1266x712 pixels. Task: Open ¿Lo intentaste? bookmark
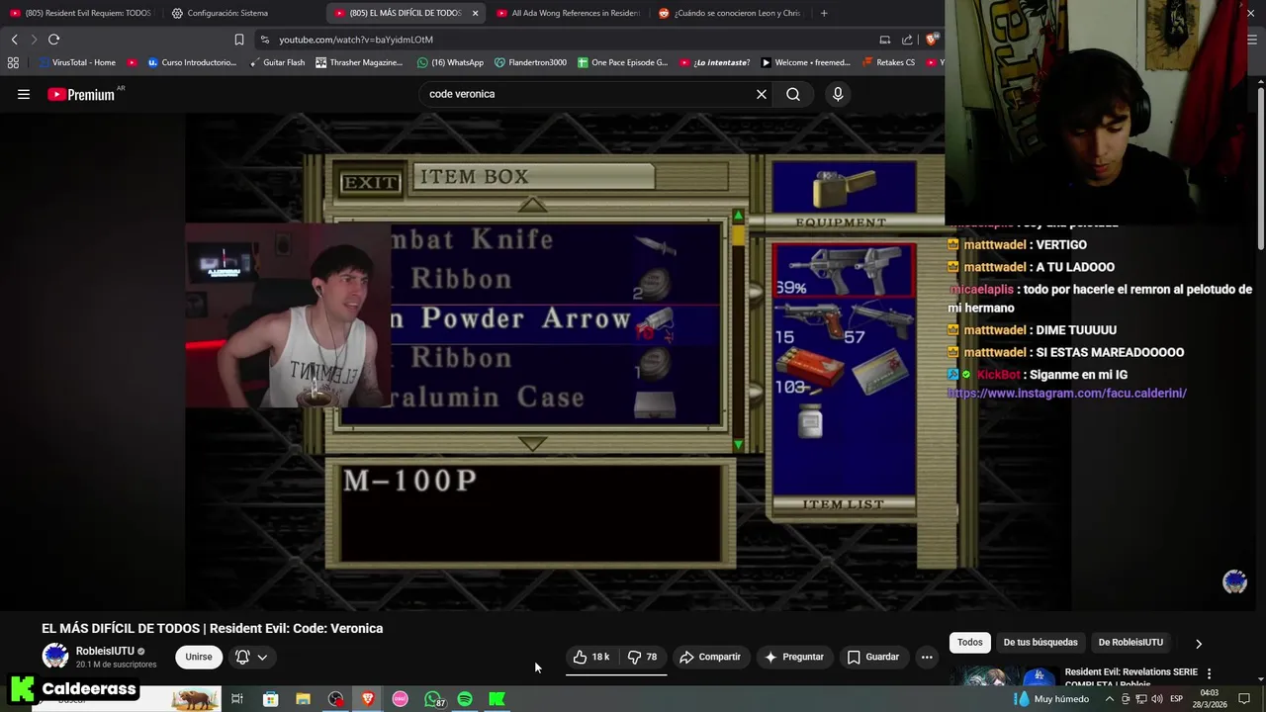point(714,62)
